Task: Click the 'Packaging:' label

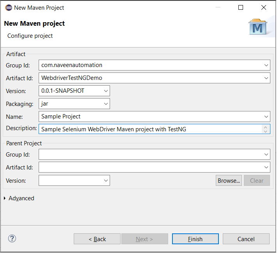Action: (20, 104)
